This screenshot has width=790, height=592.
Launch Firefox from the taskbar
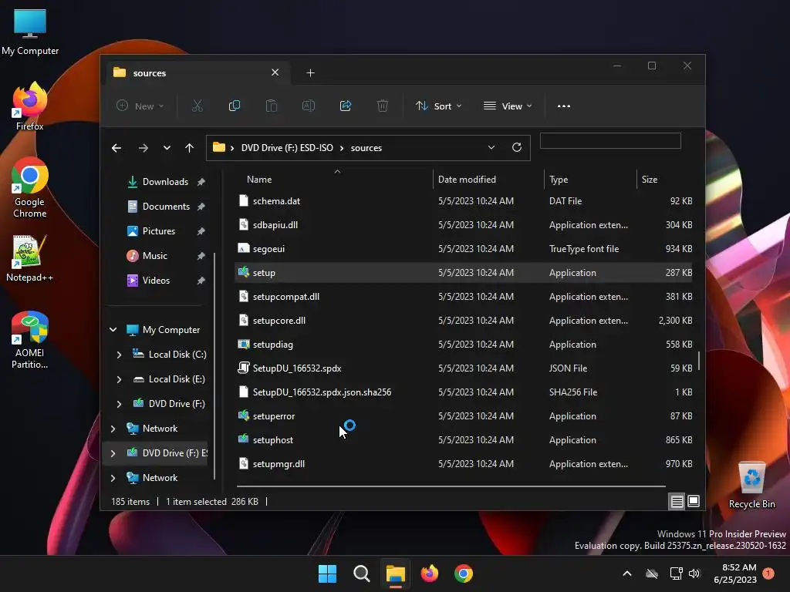coord(429,573)
